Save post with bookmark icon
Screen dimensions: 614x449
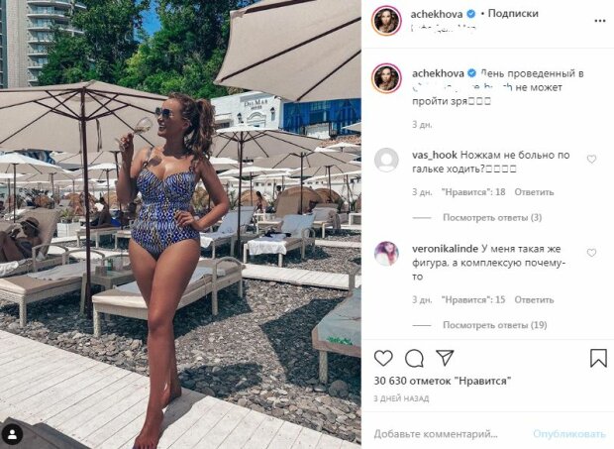pyautogui.click(x=598, y=358)
